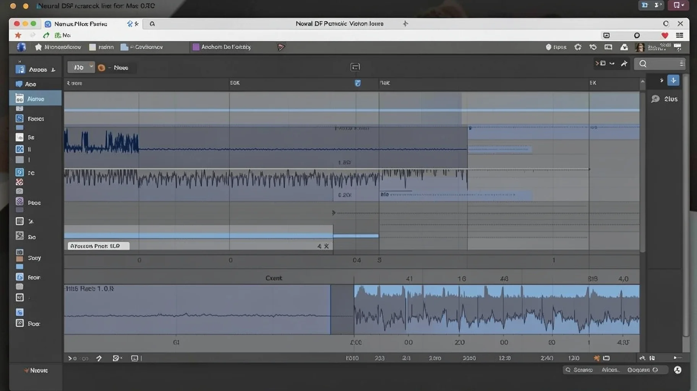Open the Foeios sidebar icon
Viewport: 697px width, 391px height.
tap(19, 119)
